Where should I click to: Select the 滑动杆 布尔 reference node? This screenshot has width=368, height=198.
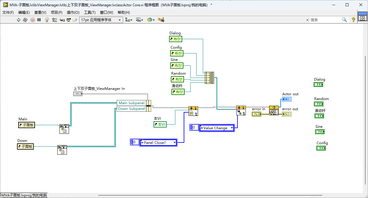[178, 92]
